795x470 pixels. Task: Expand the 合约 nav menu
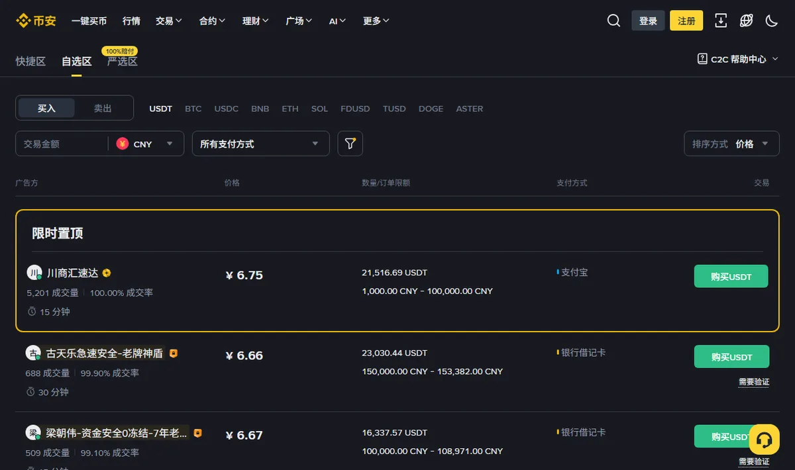coord(212,21)
